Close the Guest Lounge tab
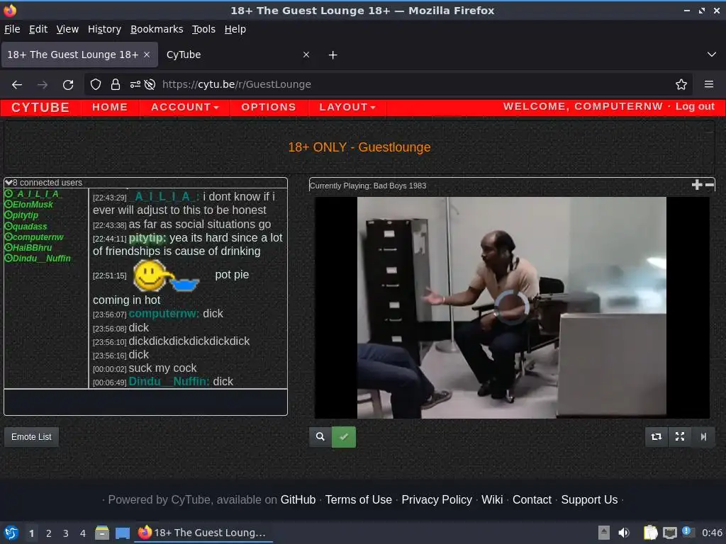 click(x=147, y=55)
